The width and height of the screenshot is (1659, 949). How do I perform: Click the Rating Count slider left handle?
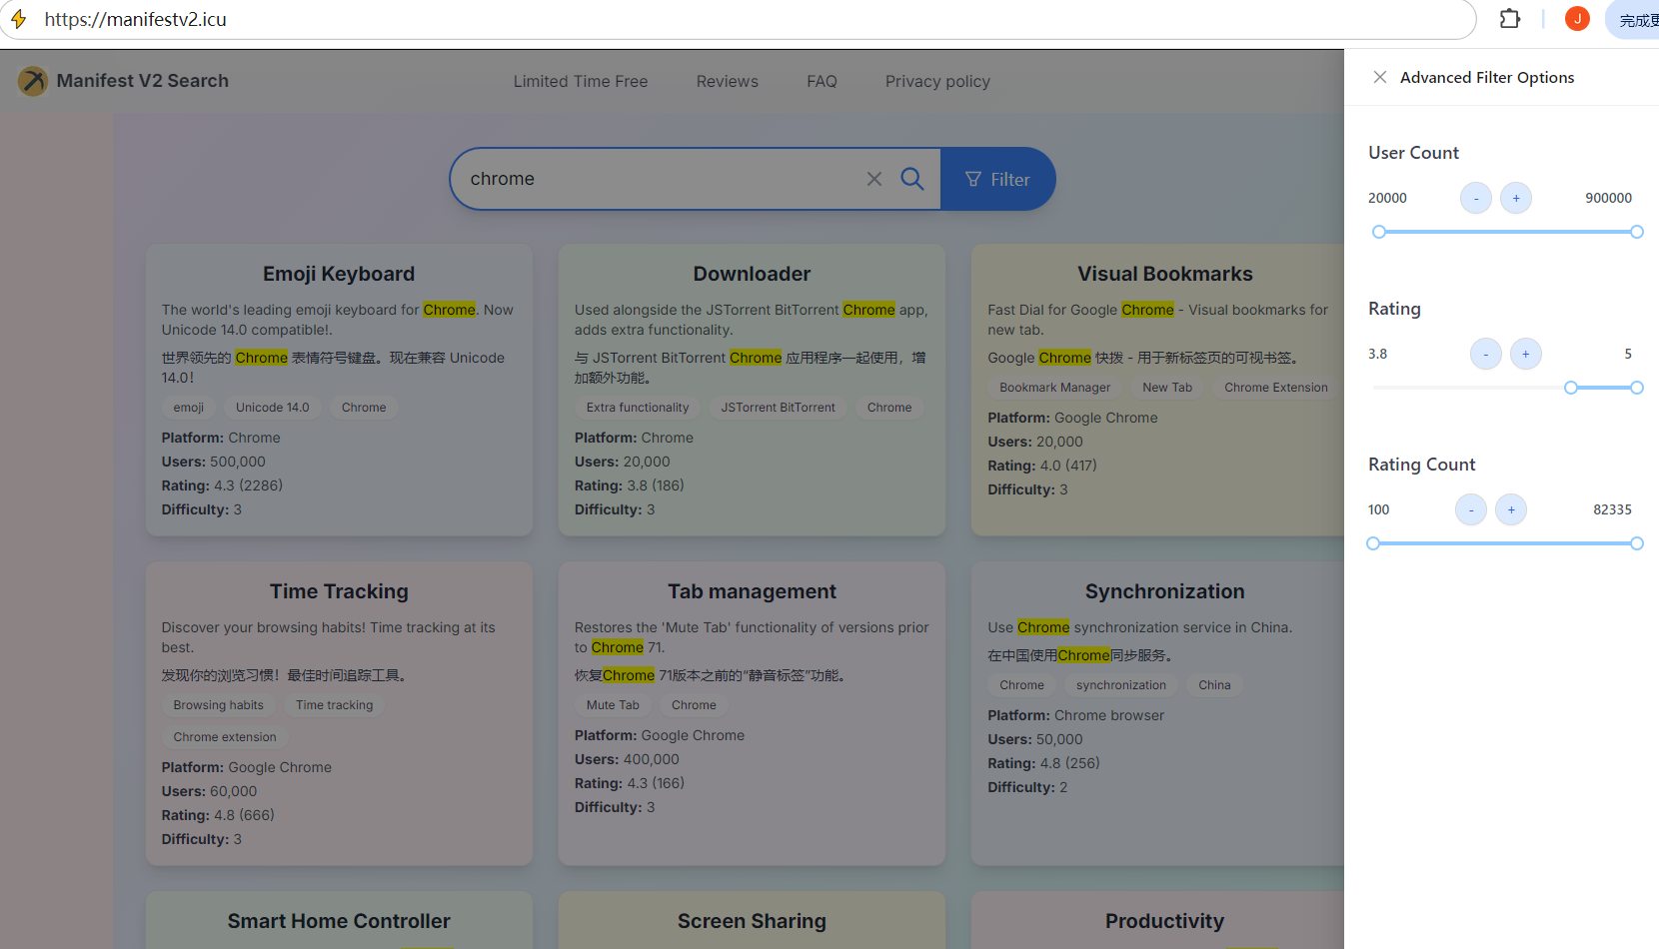click(x=1373, y=543)
